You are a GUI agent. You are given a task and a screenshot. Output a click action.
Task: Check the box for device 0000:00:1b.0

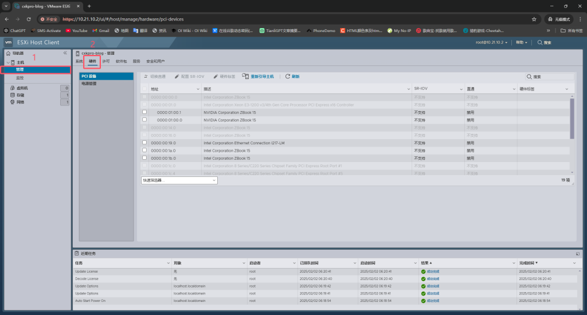coord(144,158)
